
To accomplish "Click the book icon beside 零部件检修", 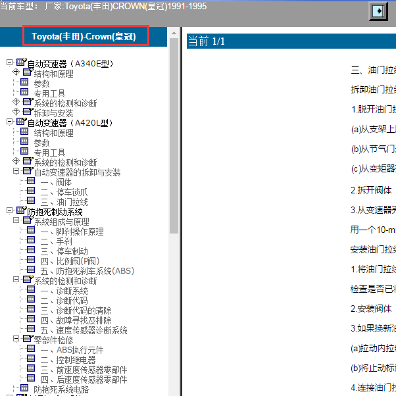I will (28, 338).
